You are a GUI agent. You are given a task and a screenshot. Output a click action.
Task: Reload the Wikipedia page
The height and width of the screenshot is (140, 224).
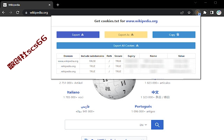pos(17,13)
